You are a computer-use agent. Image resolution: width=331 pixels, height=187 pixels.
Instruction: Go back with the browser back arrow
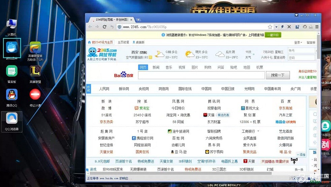pos(90,27)
